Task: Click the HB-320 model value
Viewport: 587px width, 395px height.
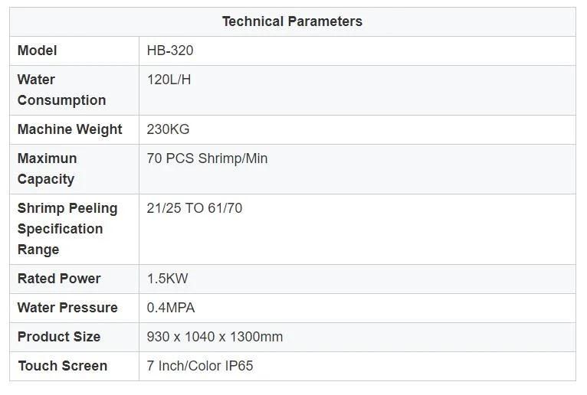Action: (x=170, y=51)
